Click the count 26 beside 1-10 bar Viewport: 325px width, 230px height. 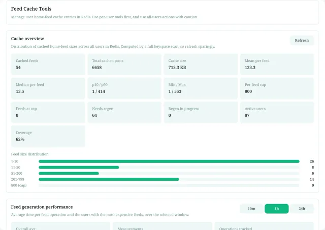[312, 161]
